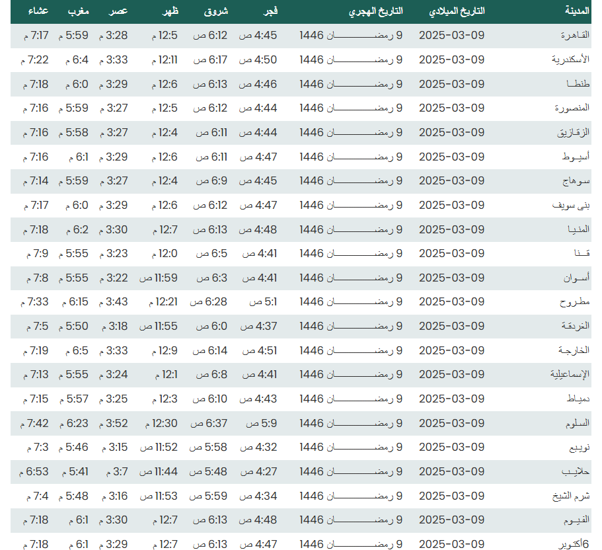This screenshot has height=550, width=602.
Task: Select the 6 أكتوبر city name cell
Action: coord(573,544)
